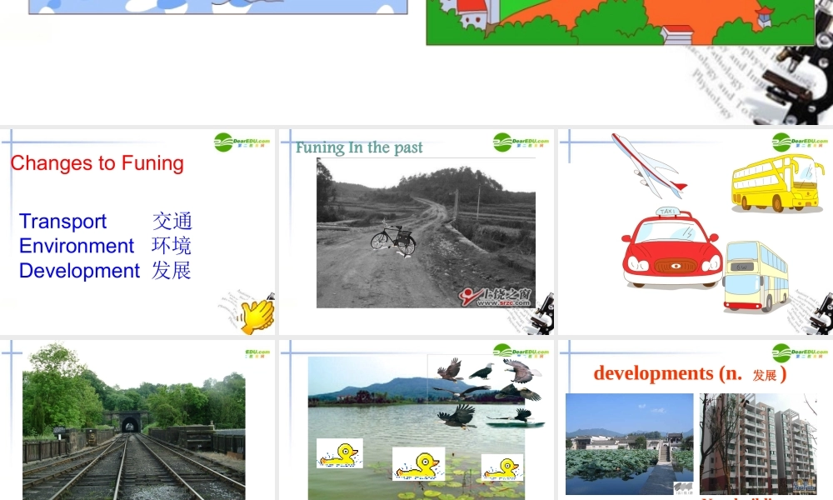Click the orange and green landscape picture
The height and width of the screenshot is (500, 833).
click(x=620, y=22)
